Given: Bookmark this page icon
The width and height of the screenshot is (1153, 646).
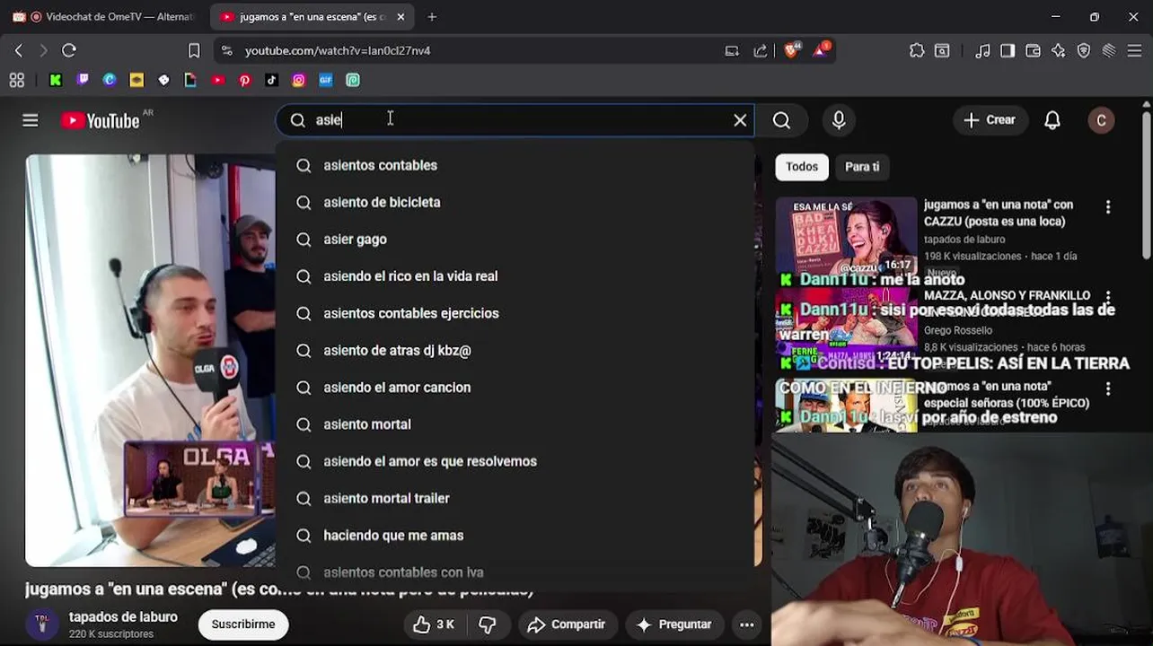Looking at the screenshot, I should tap(194, 51).
